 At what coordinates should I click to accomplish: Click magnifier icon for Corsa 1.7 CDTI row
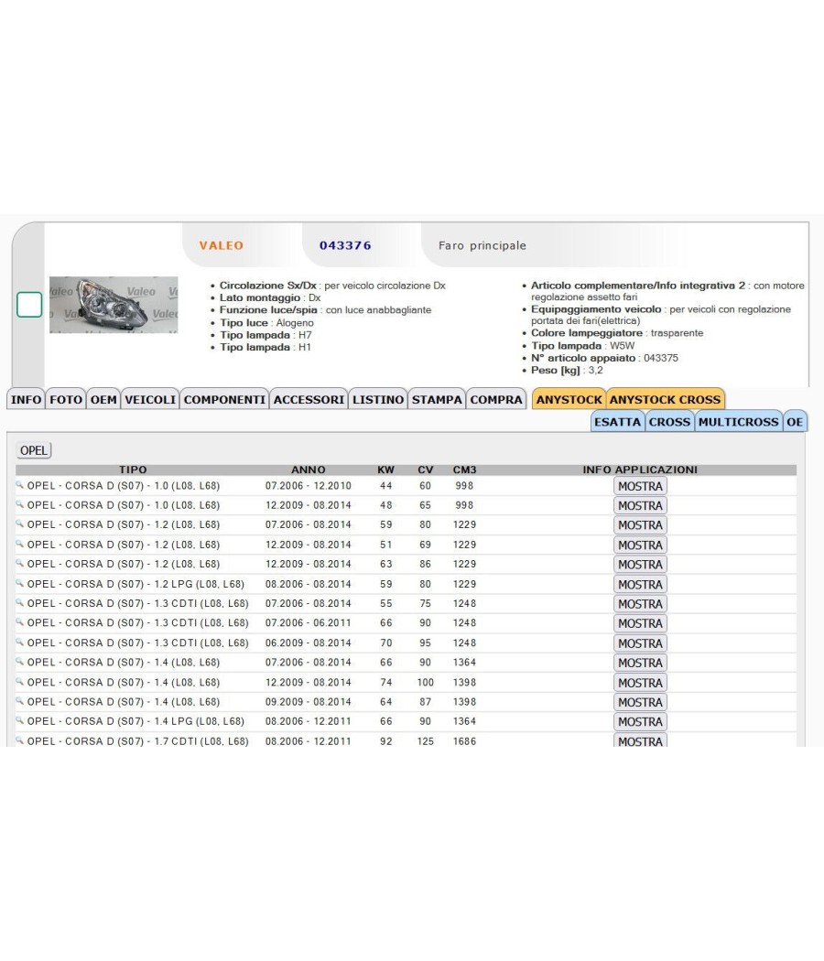pyautogui.click(x=19, y=740)
